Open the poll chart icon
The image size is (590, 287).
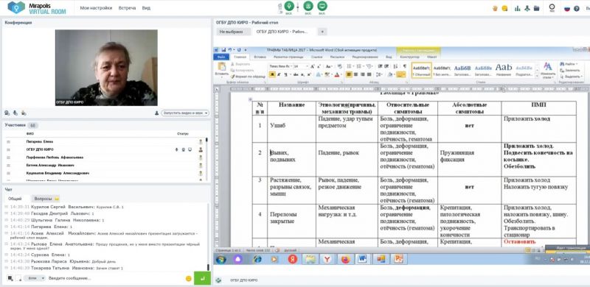(518, 8)
